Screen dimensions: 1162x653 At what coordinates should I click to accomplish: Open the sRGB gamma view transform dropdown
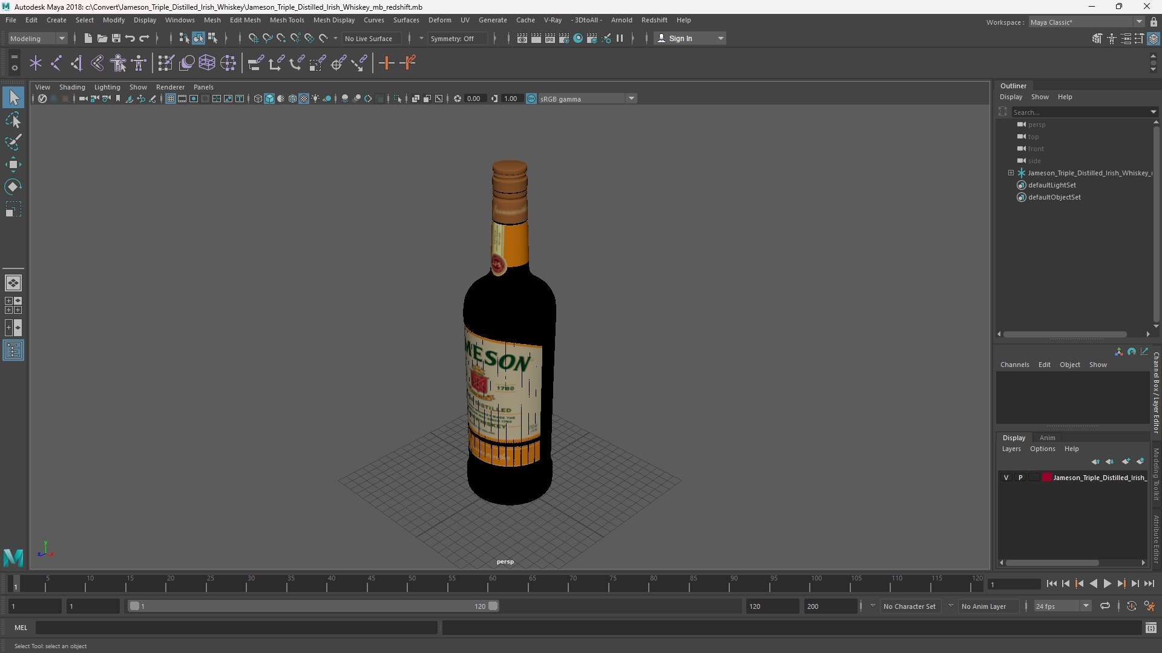[586, 99]
